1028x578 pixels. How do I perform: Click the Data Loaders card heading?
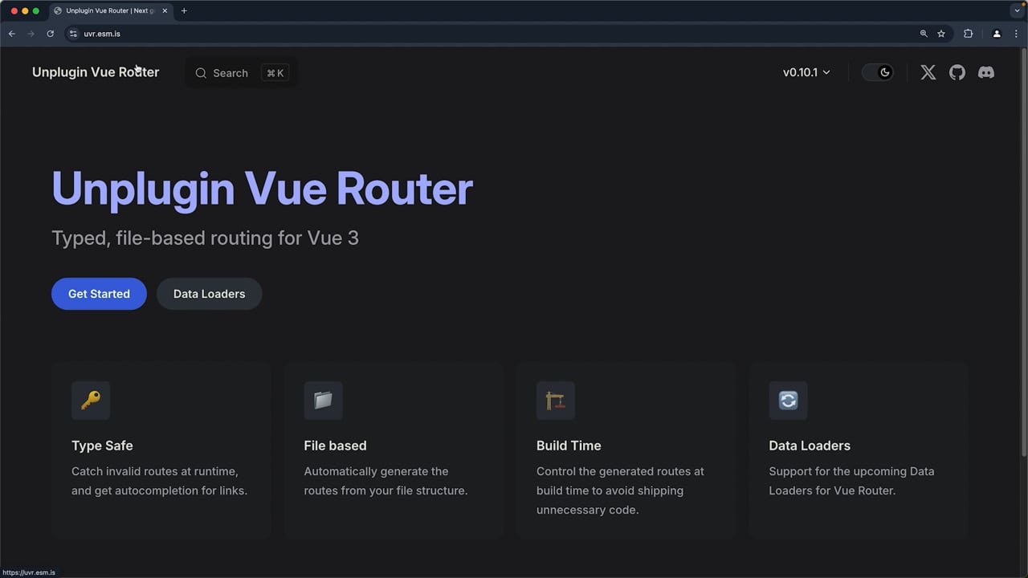click(810, 446)
